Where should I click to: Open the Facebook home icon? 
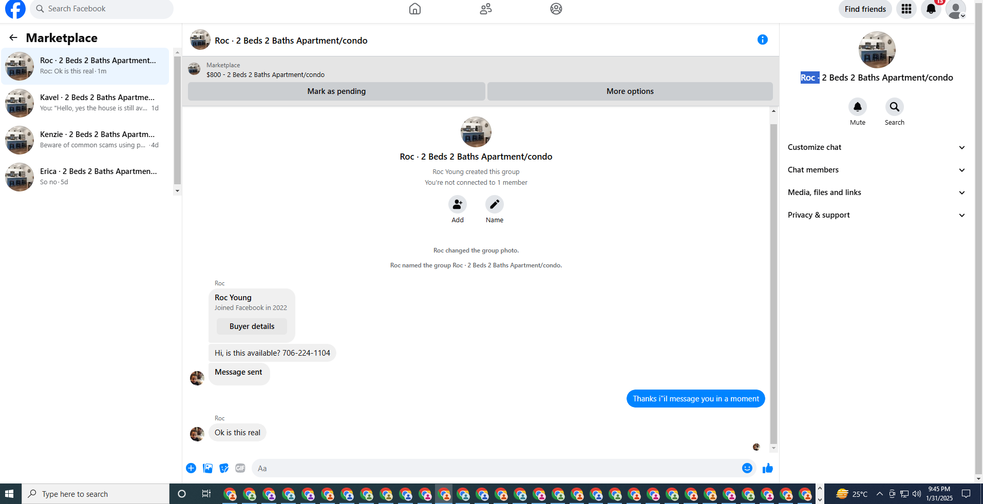click(415, 9)
